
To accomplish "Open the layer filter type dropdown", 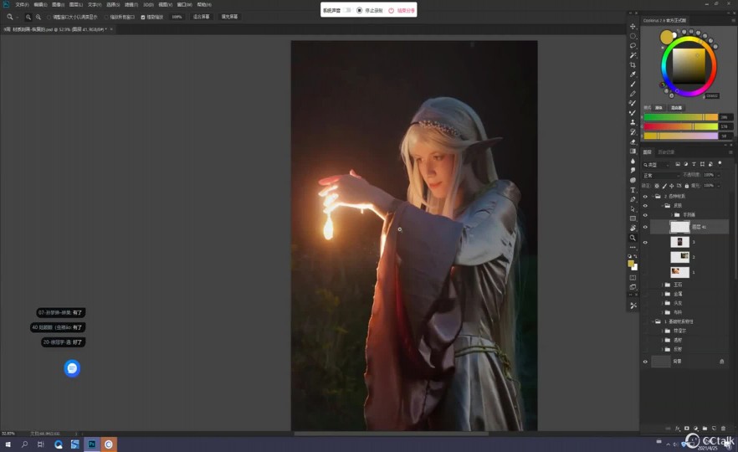I will [x=656, y=165].
